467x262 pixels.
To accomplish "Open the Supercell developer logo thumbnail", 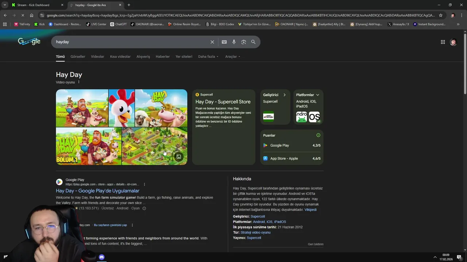I will (x=269, y=116).
